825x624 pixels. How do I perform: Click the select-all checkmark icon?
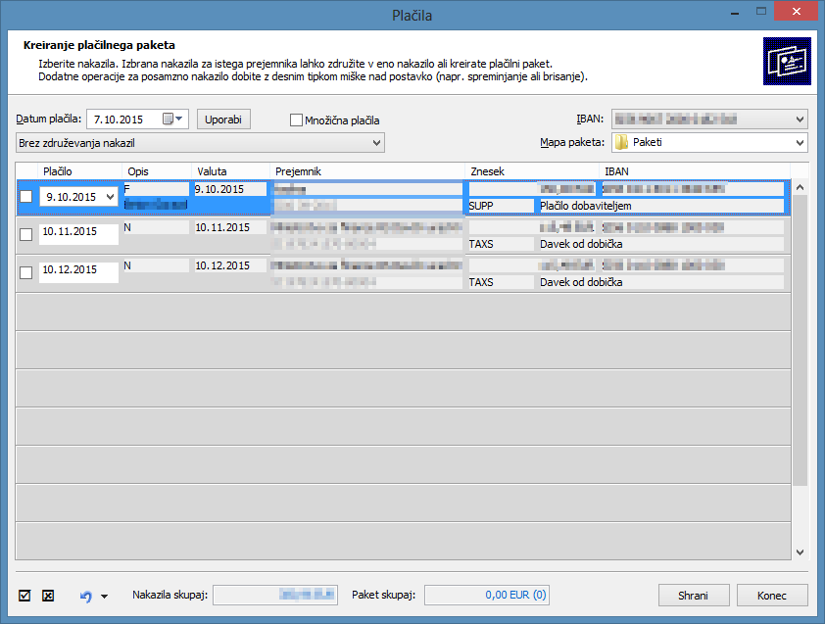click(x=25, y=595)
